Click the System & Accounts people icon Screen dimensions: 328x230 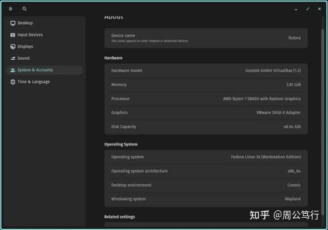[13, 70]
